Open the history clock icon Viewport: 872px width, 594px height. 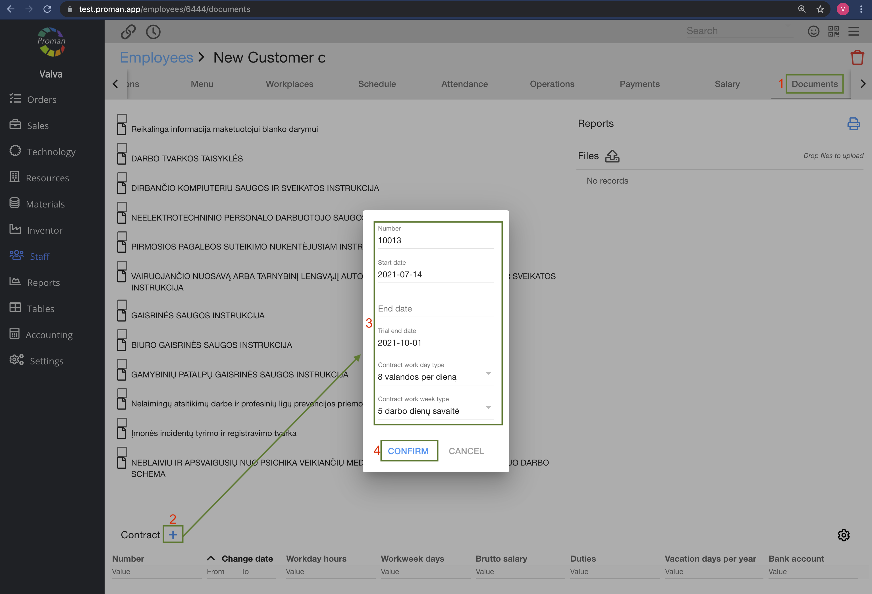(153, 32)
